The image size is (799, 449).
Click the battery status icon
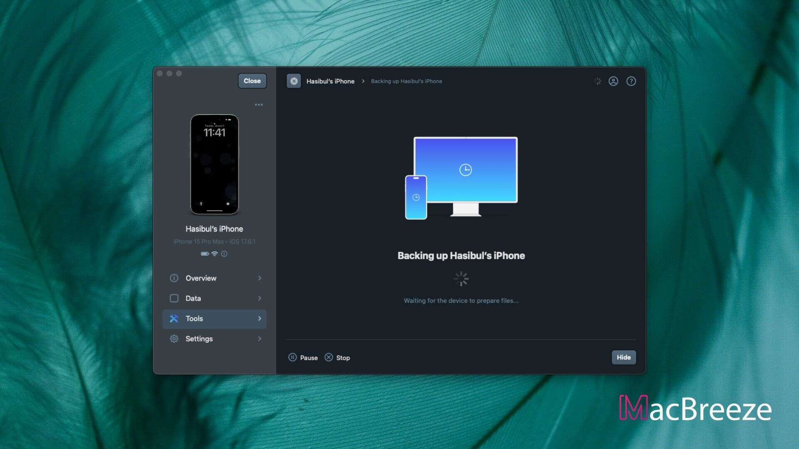point(205,254)
